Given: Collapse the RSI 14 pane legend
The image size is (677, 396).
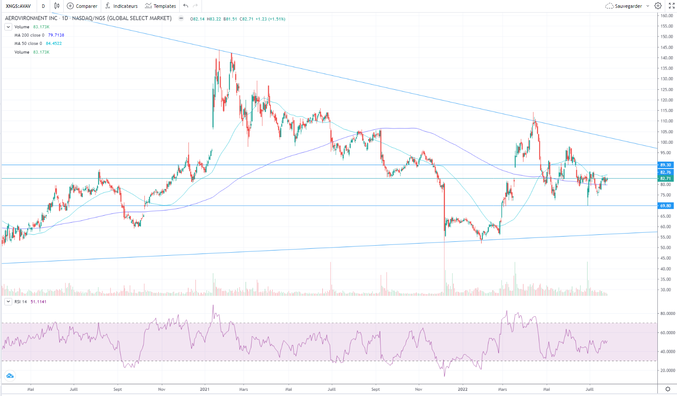Looking at the screenshot, I should tap(8, 301).
